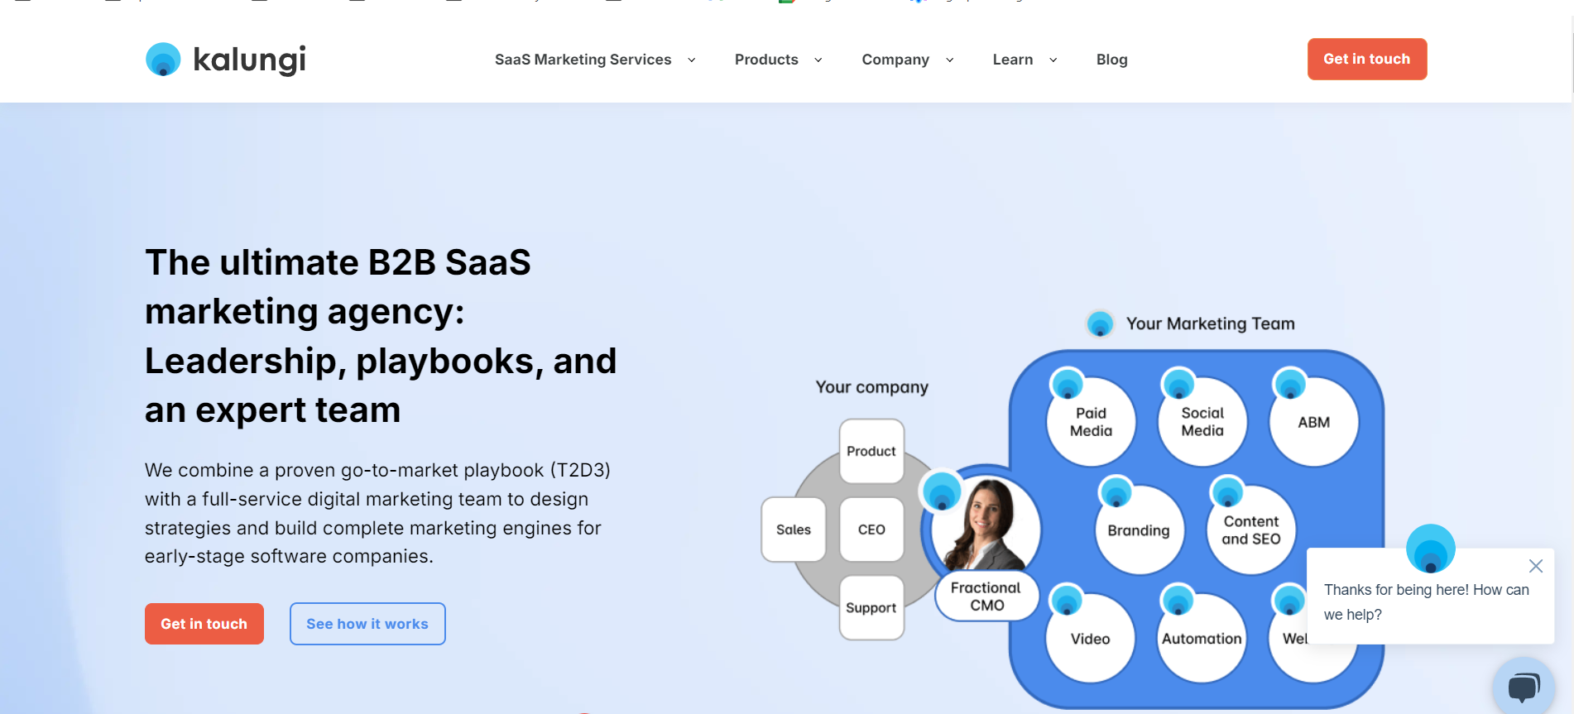Expand the chevron next to Learn
Image resolution: width=1574 pixels, height=714 pixels.
tap(1053, 60)
